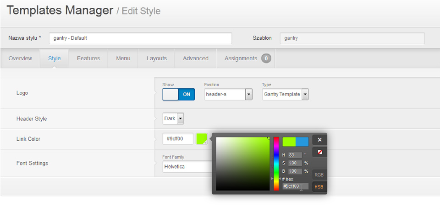Screen dimensions: 440x212
Task: Go to the Menu tab
Action: 123,58
